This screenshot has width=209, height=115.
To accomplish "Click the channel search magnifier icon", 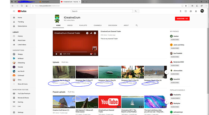I will pos(137,25).
